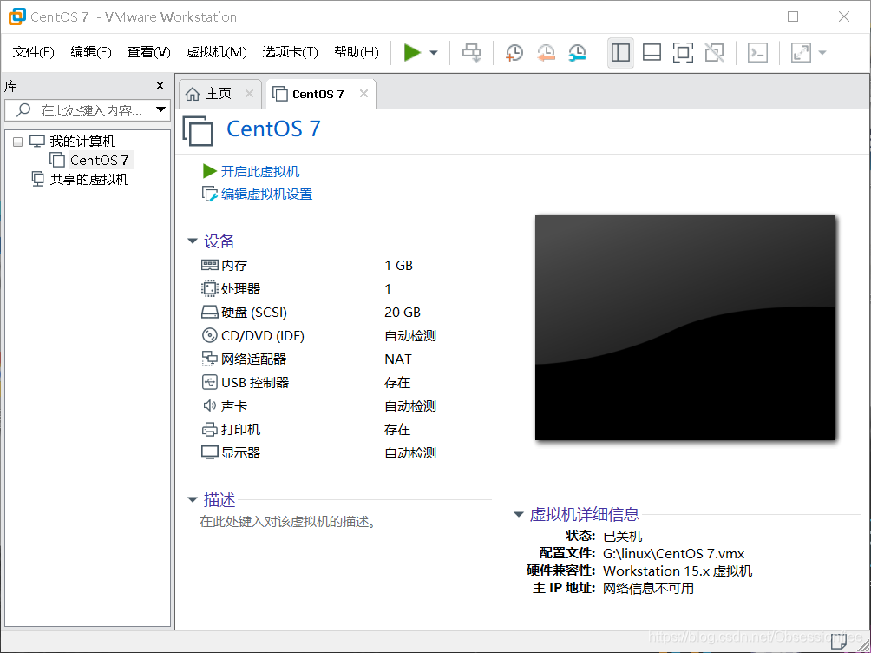
Task: Click the Workstation 15.x 虚拟机 compatibility text
Action: (678, 571)
